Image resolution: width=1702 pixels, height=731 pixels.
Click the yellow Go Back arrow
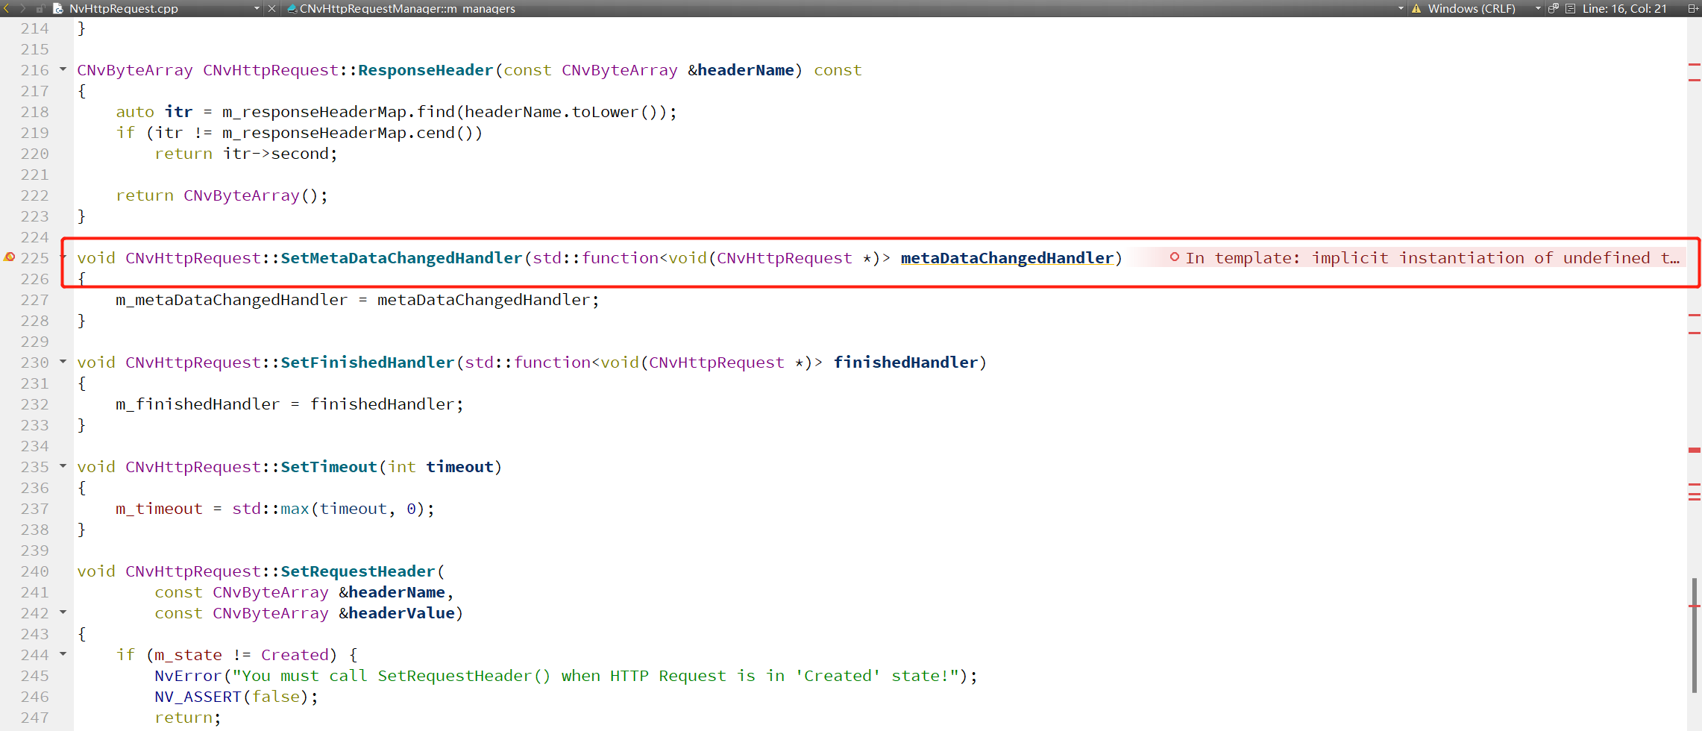pos(7,8)
